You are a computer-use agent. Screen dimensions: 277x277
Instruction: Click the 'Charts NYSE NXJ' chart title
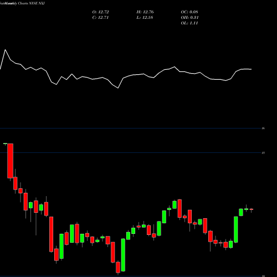click(x=32, y=3)
